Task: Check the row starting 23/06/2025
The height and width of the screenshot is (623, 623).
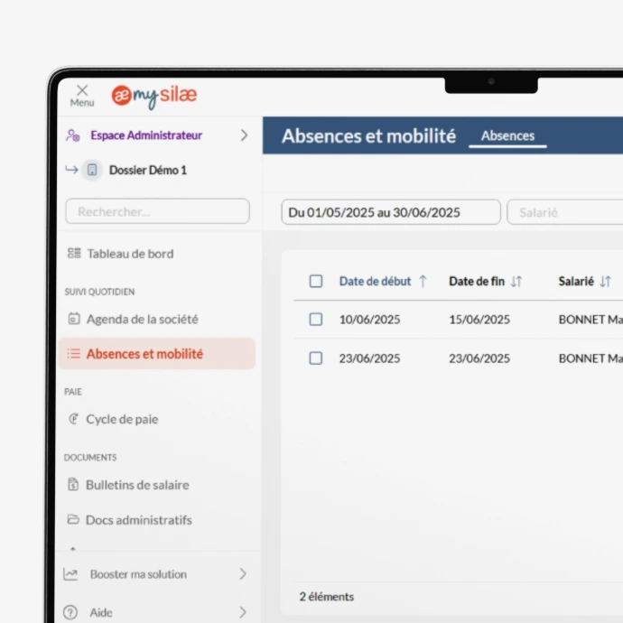Action: point(316,358)
